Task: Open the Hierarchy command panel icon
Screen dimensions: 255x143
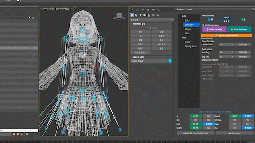Action: click(142, 10)
